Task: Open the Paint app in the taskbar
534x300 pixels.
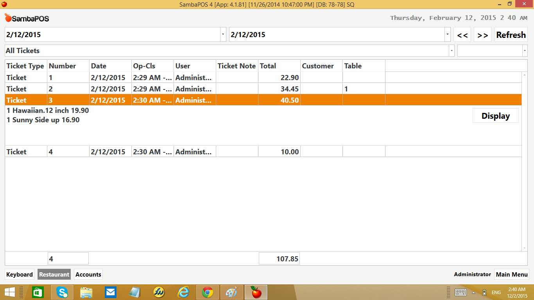Action: coord(231,292)
